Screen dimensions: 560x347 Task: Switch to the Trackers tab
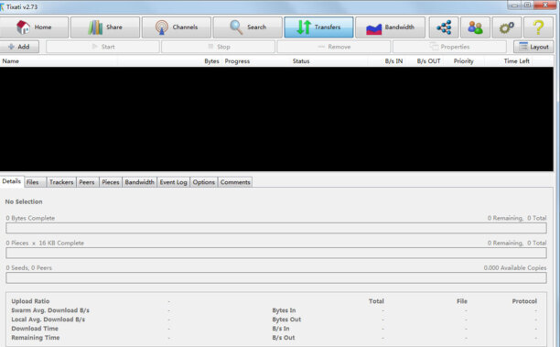click(x=61, y=182)
